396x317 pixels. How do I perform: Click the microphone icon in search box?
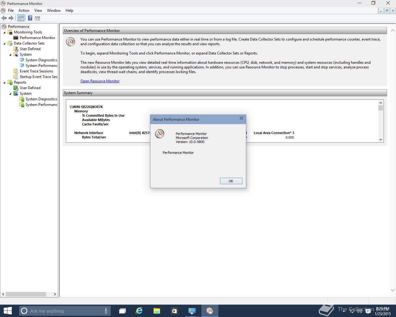[x=106, y=311]
